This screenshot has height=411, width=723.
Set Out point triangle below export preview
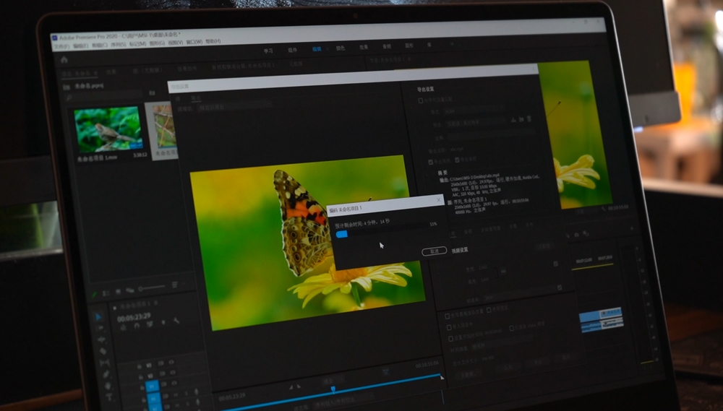[x=299, y=386]
